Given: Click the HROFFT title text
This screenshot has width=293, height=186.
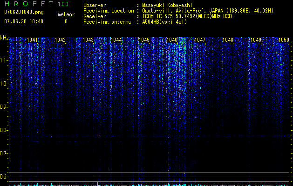Looking at the screenshot, I should pyautogui.click(x=29, y=4).
